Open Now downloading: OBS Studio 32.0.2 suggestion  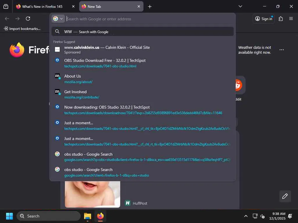(143, 110)
